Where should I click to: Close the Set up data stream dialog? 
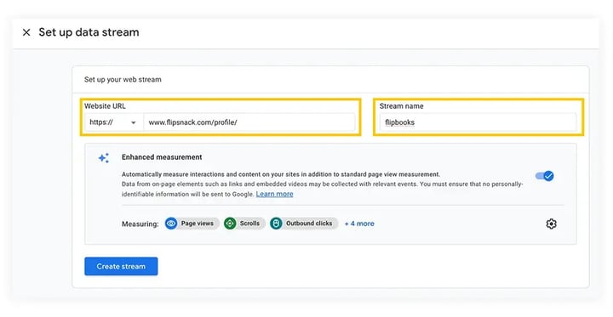pos(26,32)
